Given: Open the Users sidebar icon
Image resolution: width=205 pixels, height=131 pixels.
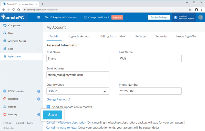Looking at the screenshot, I should point(5,33).
